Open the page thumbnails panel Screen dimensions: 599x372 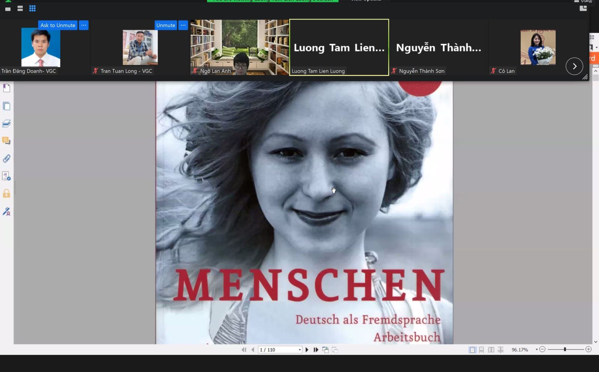(6, 106)
